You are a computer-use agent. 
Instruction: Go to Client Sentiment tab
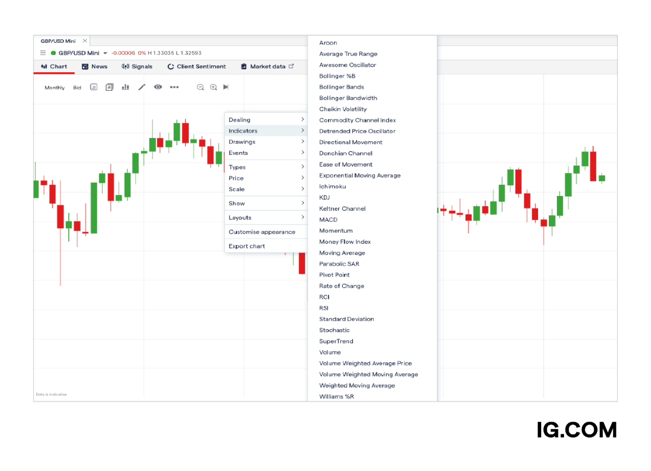click(x=197, y=67)
